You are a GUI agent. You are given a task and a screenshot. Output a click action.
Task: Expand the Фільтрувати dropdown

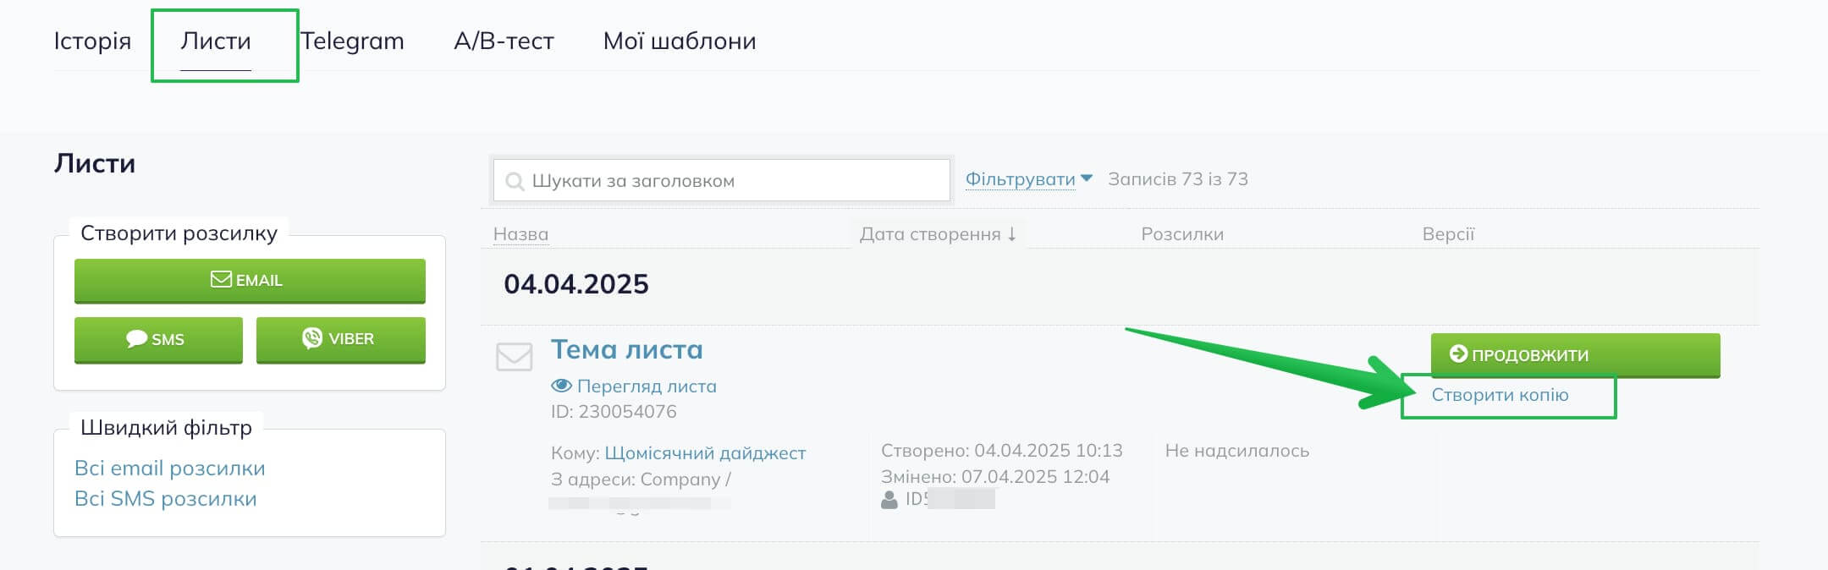(1029, 179)
